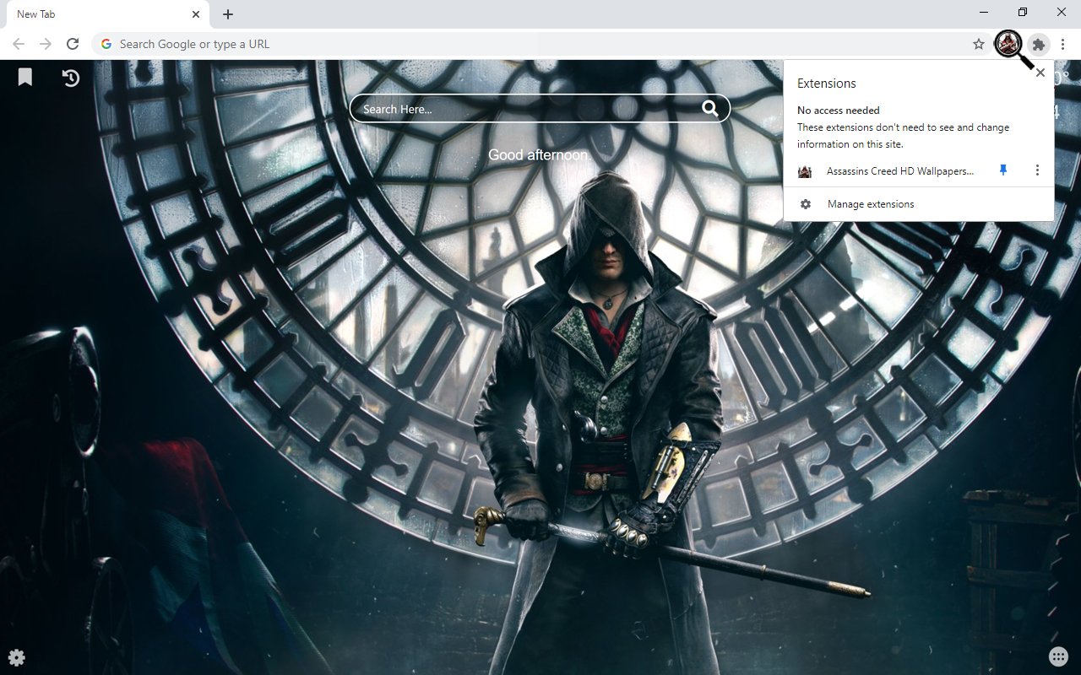
Task: Focus the address bar
Action: [540, 44]
